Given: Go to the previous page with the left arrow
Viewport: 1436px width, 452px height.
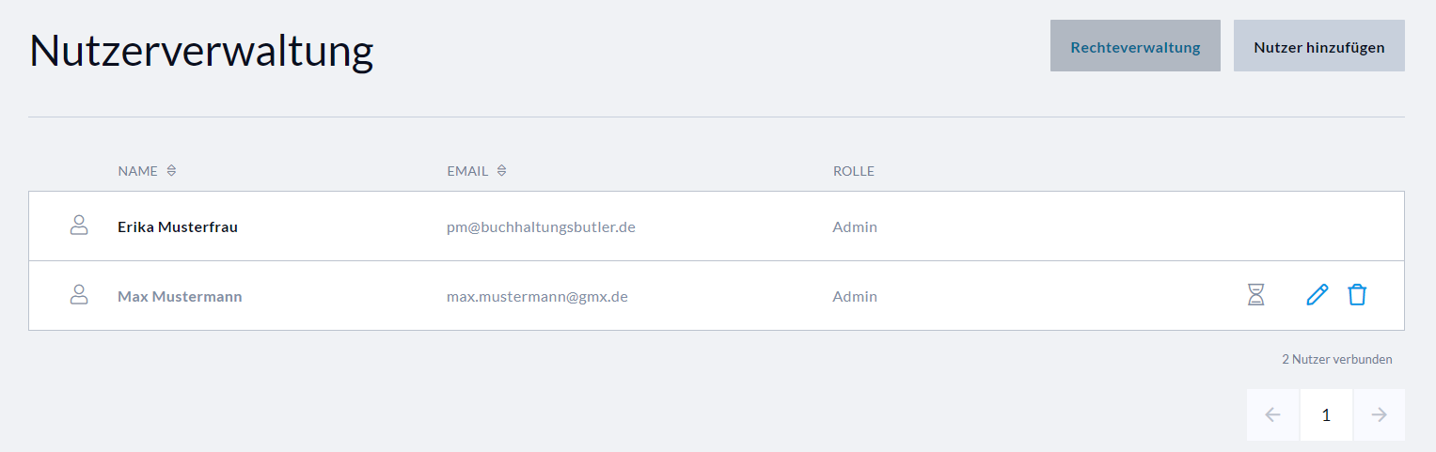Looking at the screenshot, I should 1273,414.
